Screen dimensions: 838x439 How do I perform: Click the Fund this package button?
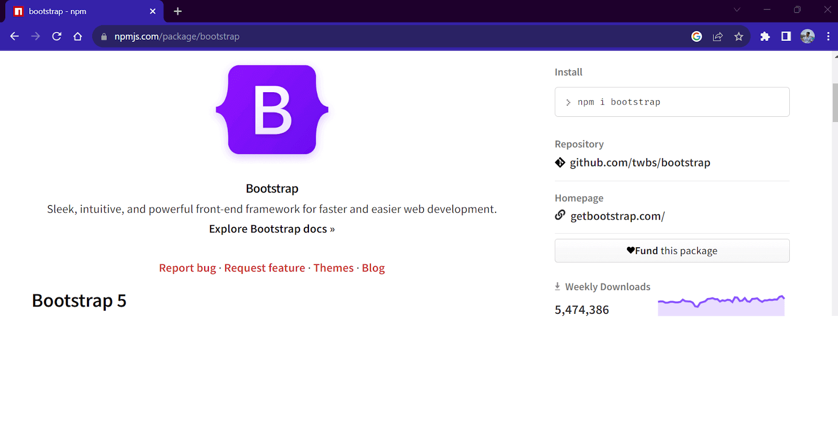tap(672, 250)
